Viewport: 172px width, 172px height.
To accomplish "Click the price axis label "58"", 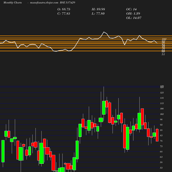I will (x=161, y=162).
